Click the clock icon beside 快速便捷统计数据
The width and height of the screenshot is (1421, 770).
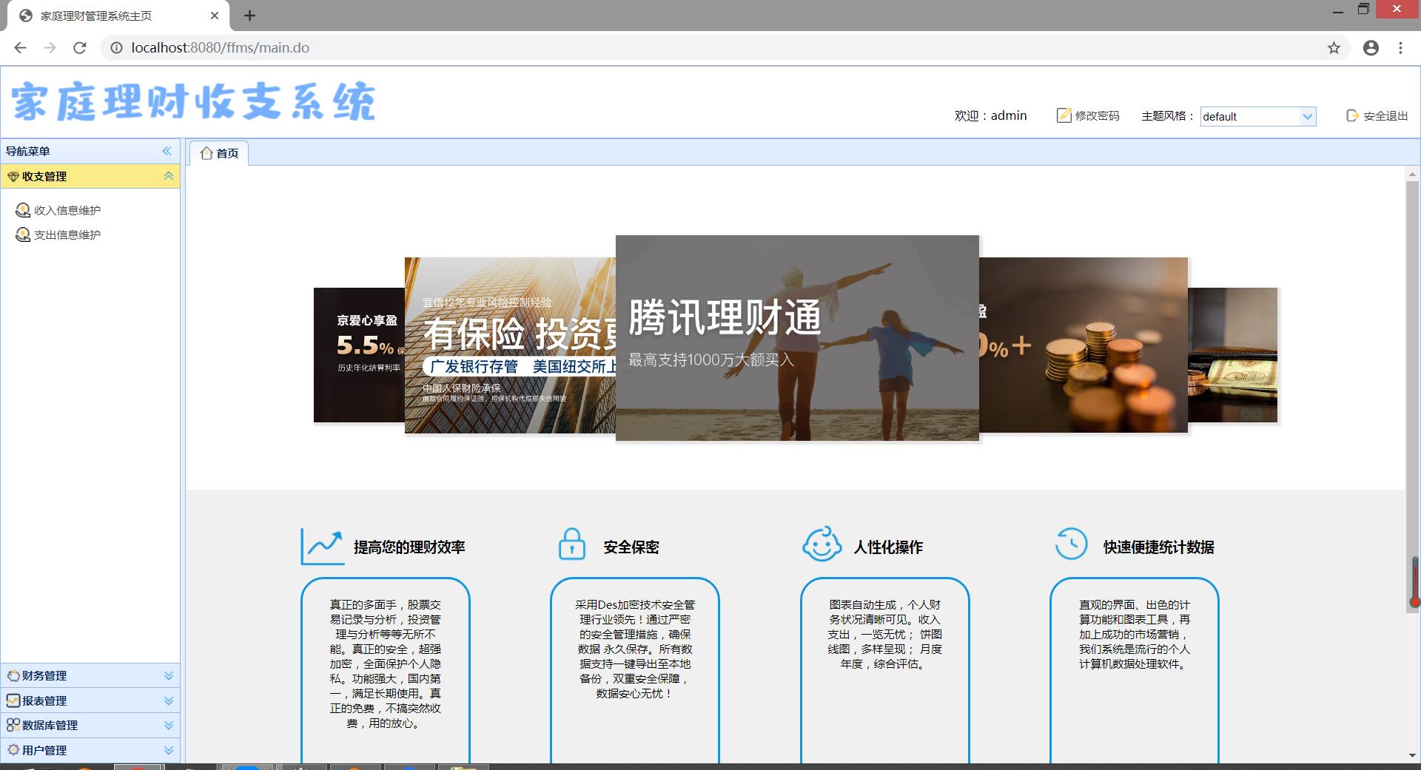[x=1071, y=544]
